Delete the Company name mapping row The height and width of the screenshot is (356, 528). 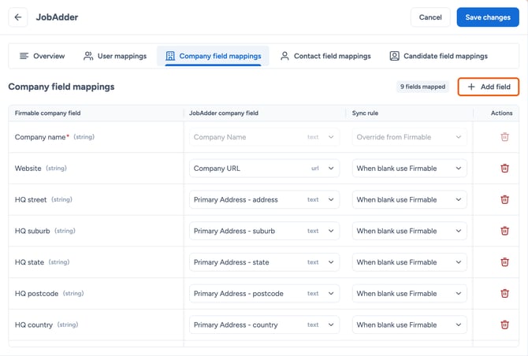coord(504,137)
